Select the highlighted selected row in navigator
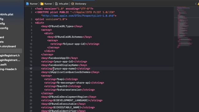This screenshot has width=199, height=112. 11,51
